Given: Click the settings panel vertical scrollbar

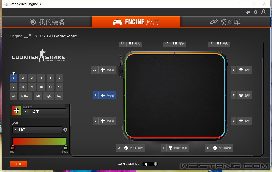Looking at the screenshot, I should [x=70, y=115].
